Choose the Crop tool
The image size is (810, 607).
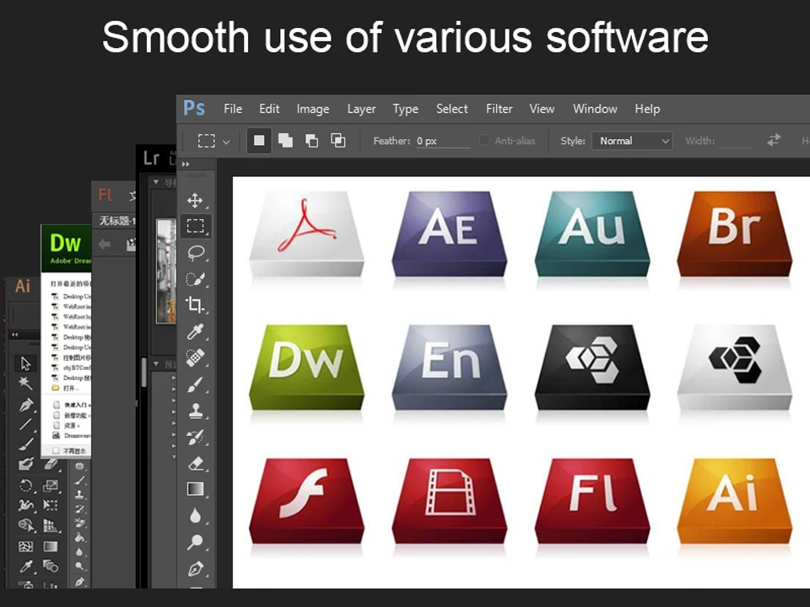point(195,305)
